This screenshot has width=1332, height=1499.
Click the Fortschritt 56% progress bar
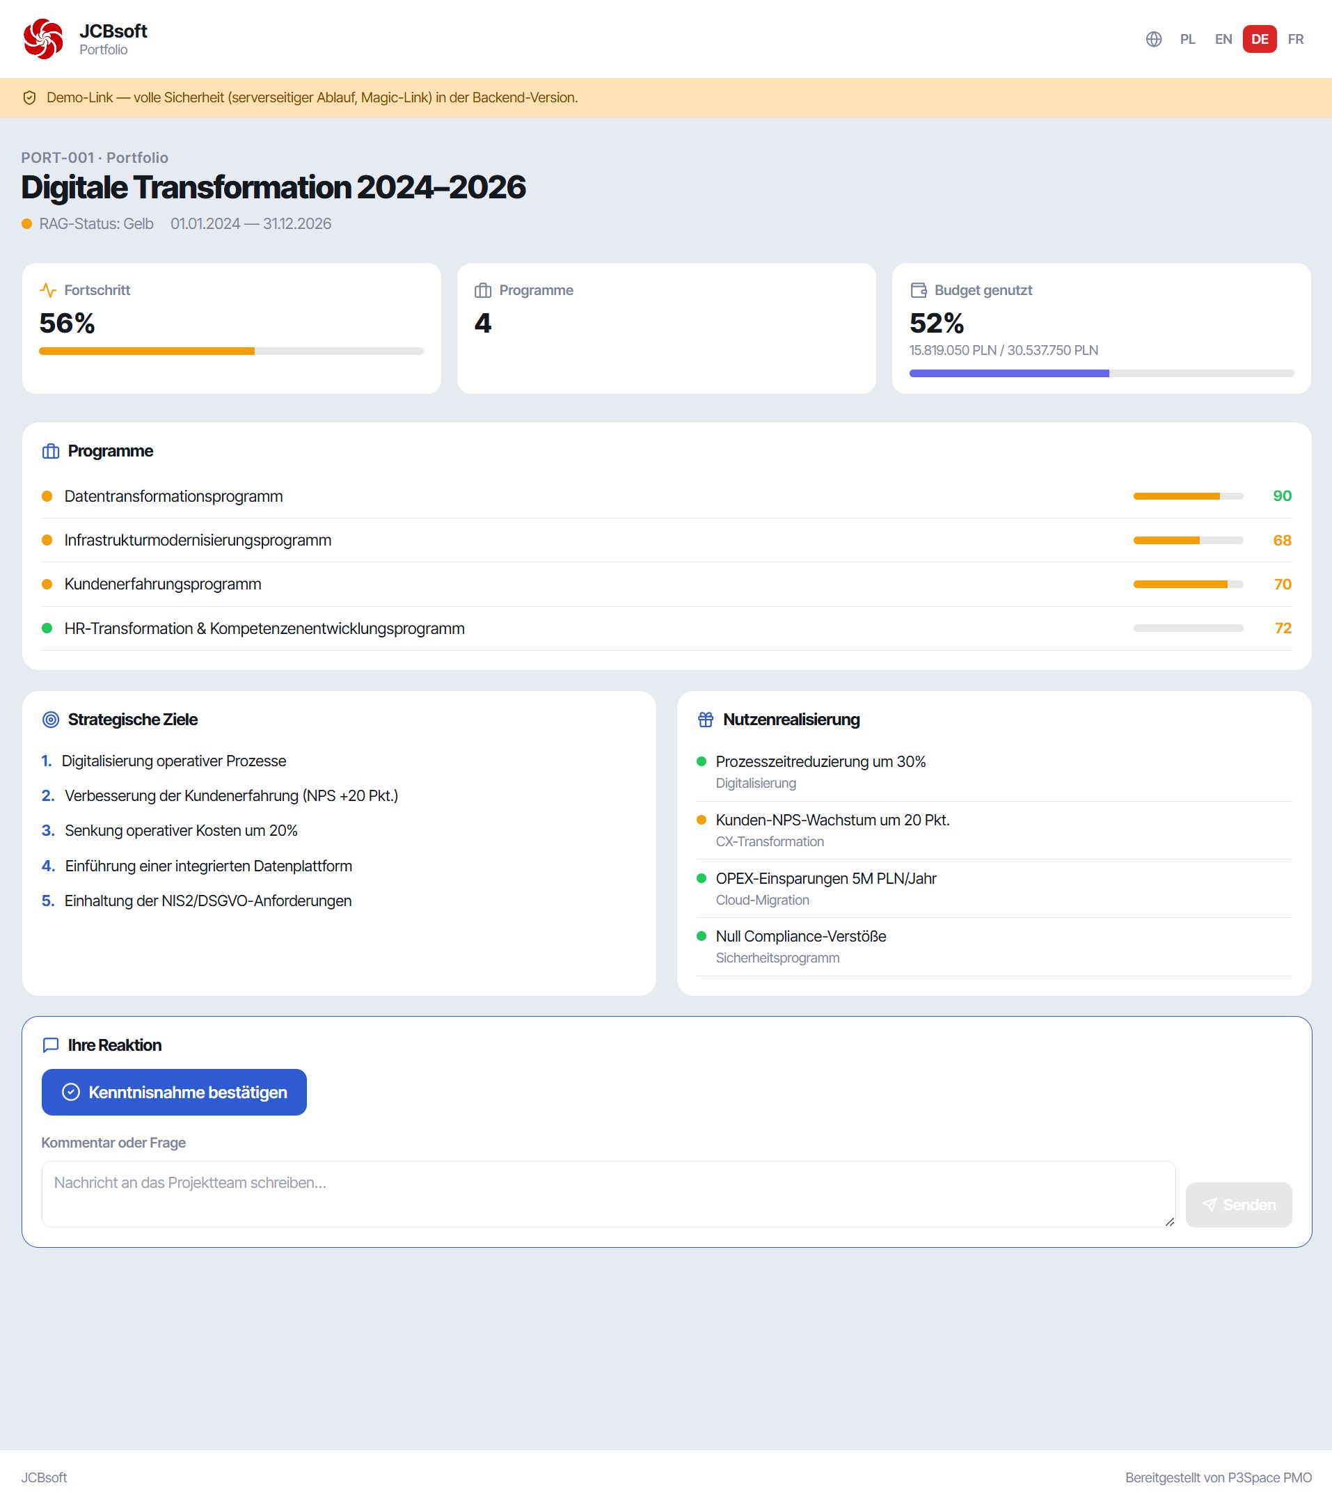coord(231,351)
